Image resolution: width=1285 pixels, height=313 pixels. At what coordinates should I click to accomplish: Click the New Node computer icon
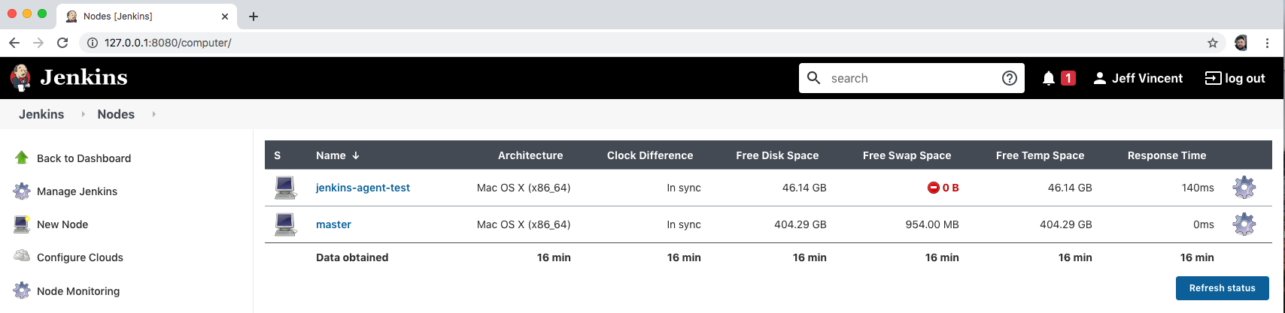22,224
